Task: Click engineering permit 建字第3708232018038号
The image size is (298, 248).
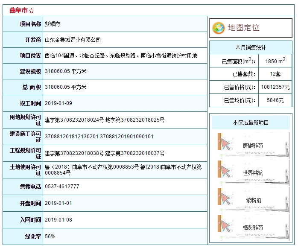Action: 74,153
